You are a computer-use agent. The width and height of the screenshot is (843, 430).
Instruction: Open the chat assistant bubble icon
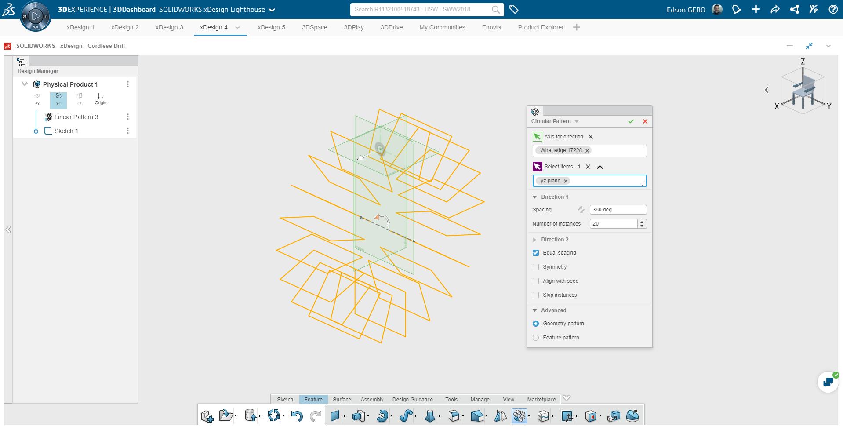(x=828, y=382)
